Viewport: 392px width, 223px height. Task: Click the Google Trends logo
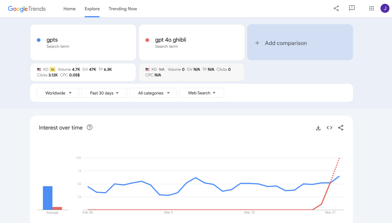(x=27, y=9)
